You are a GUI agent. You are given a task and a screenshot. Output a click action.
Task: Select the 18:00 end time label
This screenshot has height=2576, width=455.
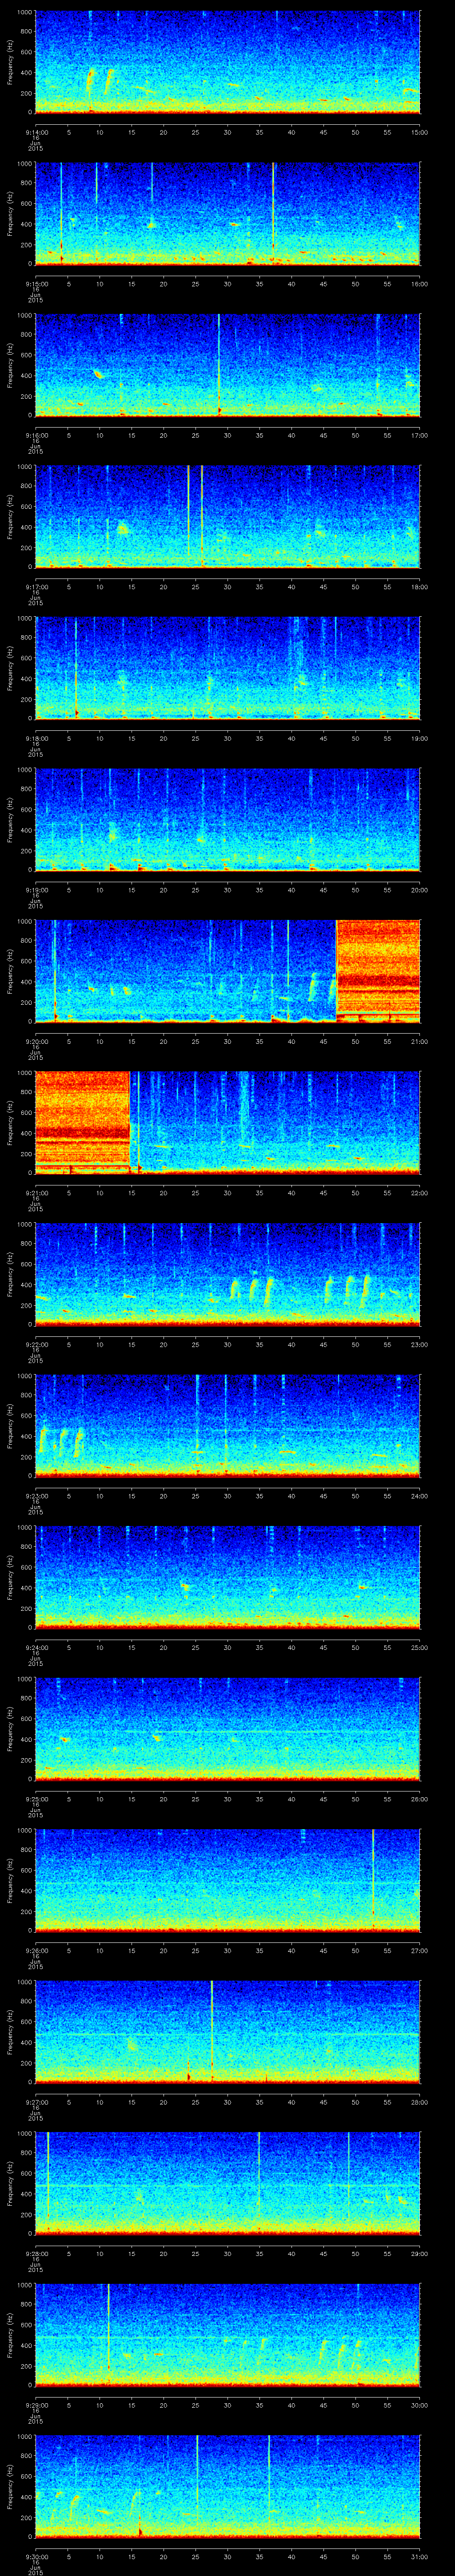pos(420,587)
